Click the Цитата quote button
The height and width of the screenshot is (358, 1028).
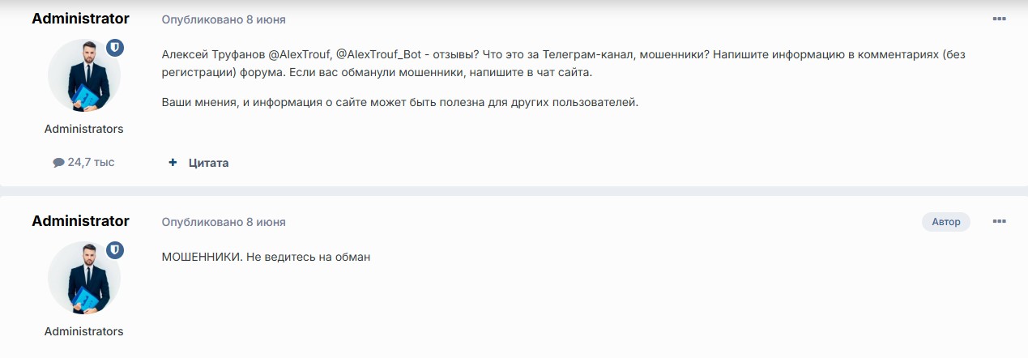click(208, 163)
